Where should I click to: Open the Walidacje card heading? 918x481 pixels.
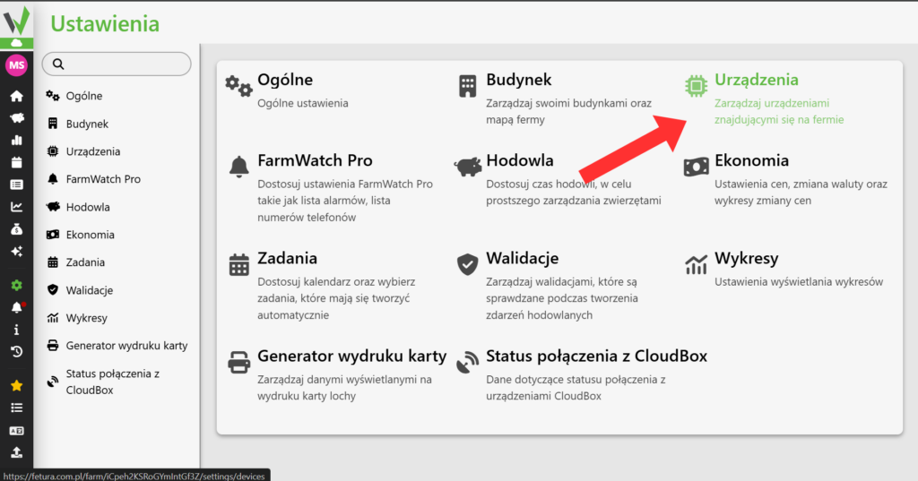[523, 258]
